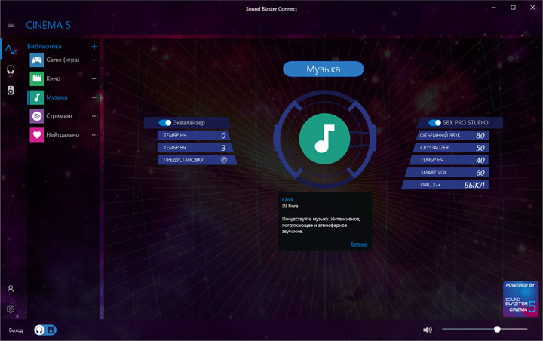Open the ПРЕДУСТАНОВКУ preset selector
The width and height of the screenshot is (543, 341).
tap(197, 160)
